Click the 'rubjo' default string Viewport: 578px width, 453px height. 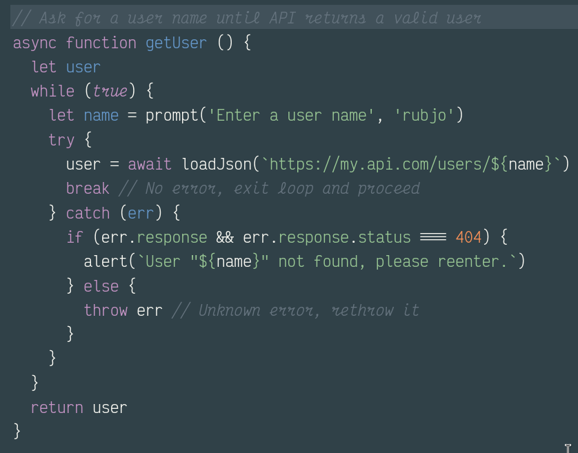424,116
